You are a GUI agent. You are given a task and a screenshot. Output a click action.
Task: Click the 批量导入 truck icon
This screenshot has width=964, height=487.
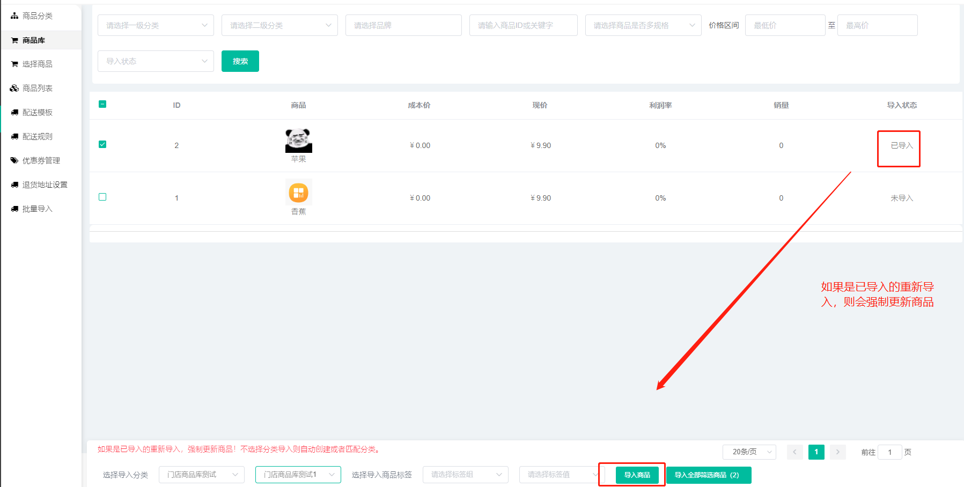pyautogui.click(x=14, y=209)
